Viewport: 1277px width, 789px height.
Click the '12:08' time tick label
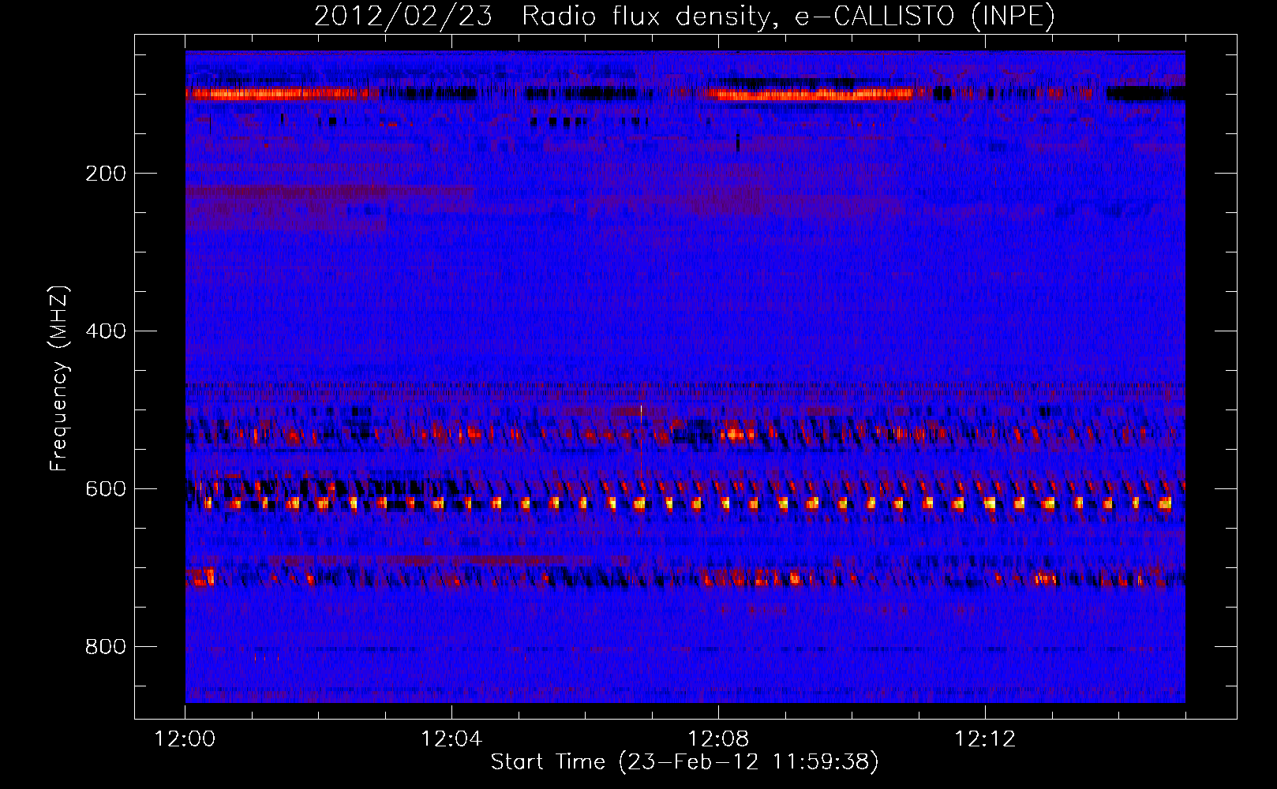pos(718,739)
